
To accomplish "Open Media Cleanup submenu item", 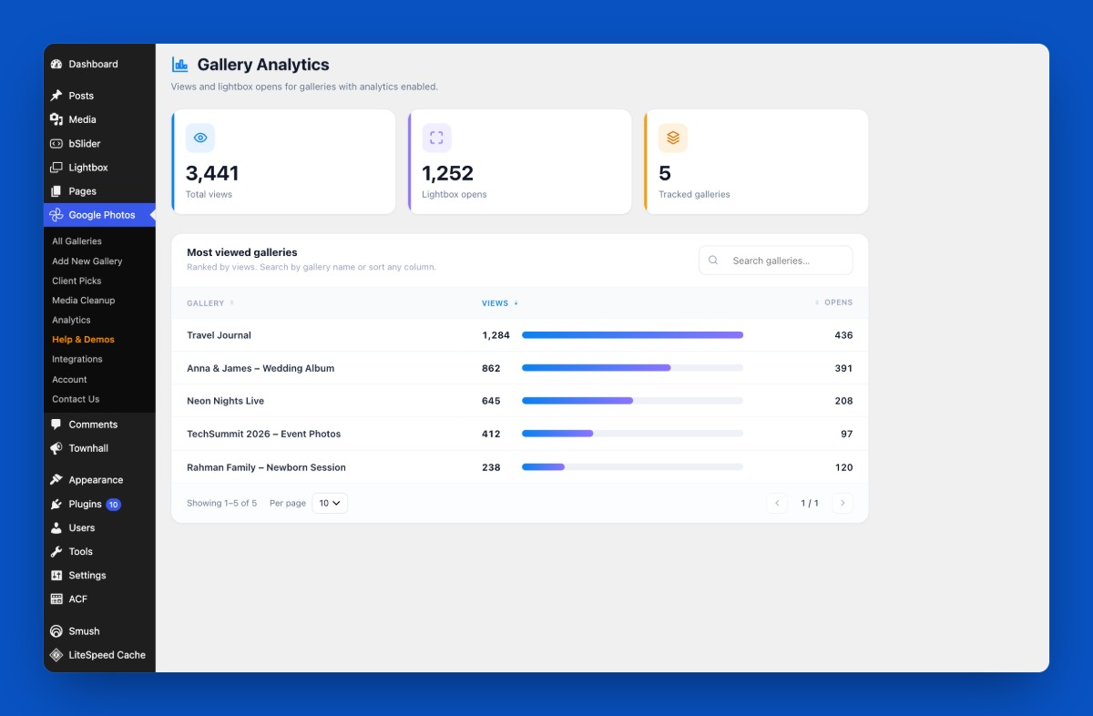I will click(x=84, y=301).
